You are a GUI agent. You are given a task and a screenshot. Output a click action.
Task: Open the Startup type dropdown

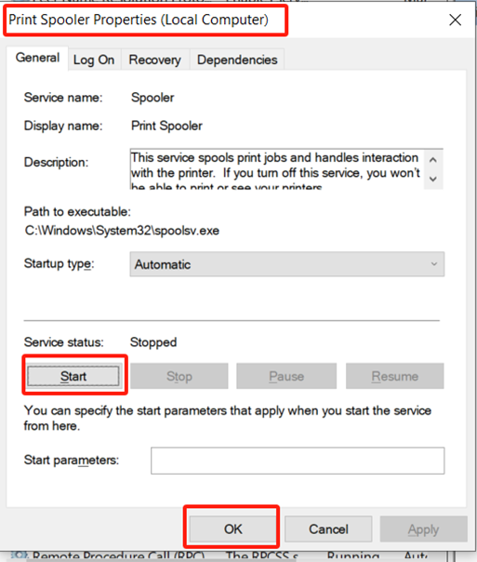coord(287,264)
